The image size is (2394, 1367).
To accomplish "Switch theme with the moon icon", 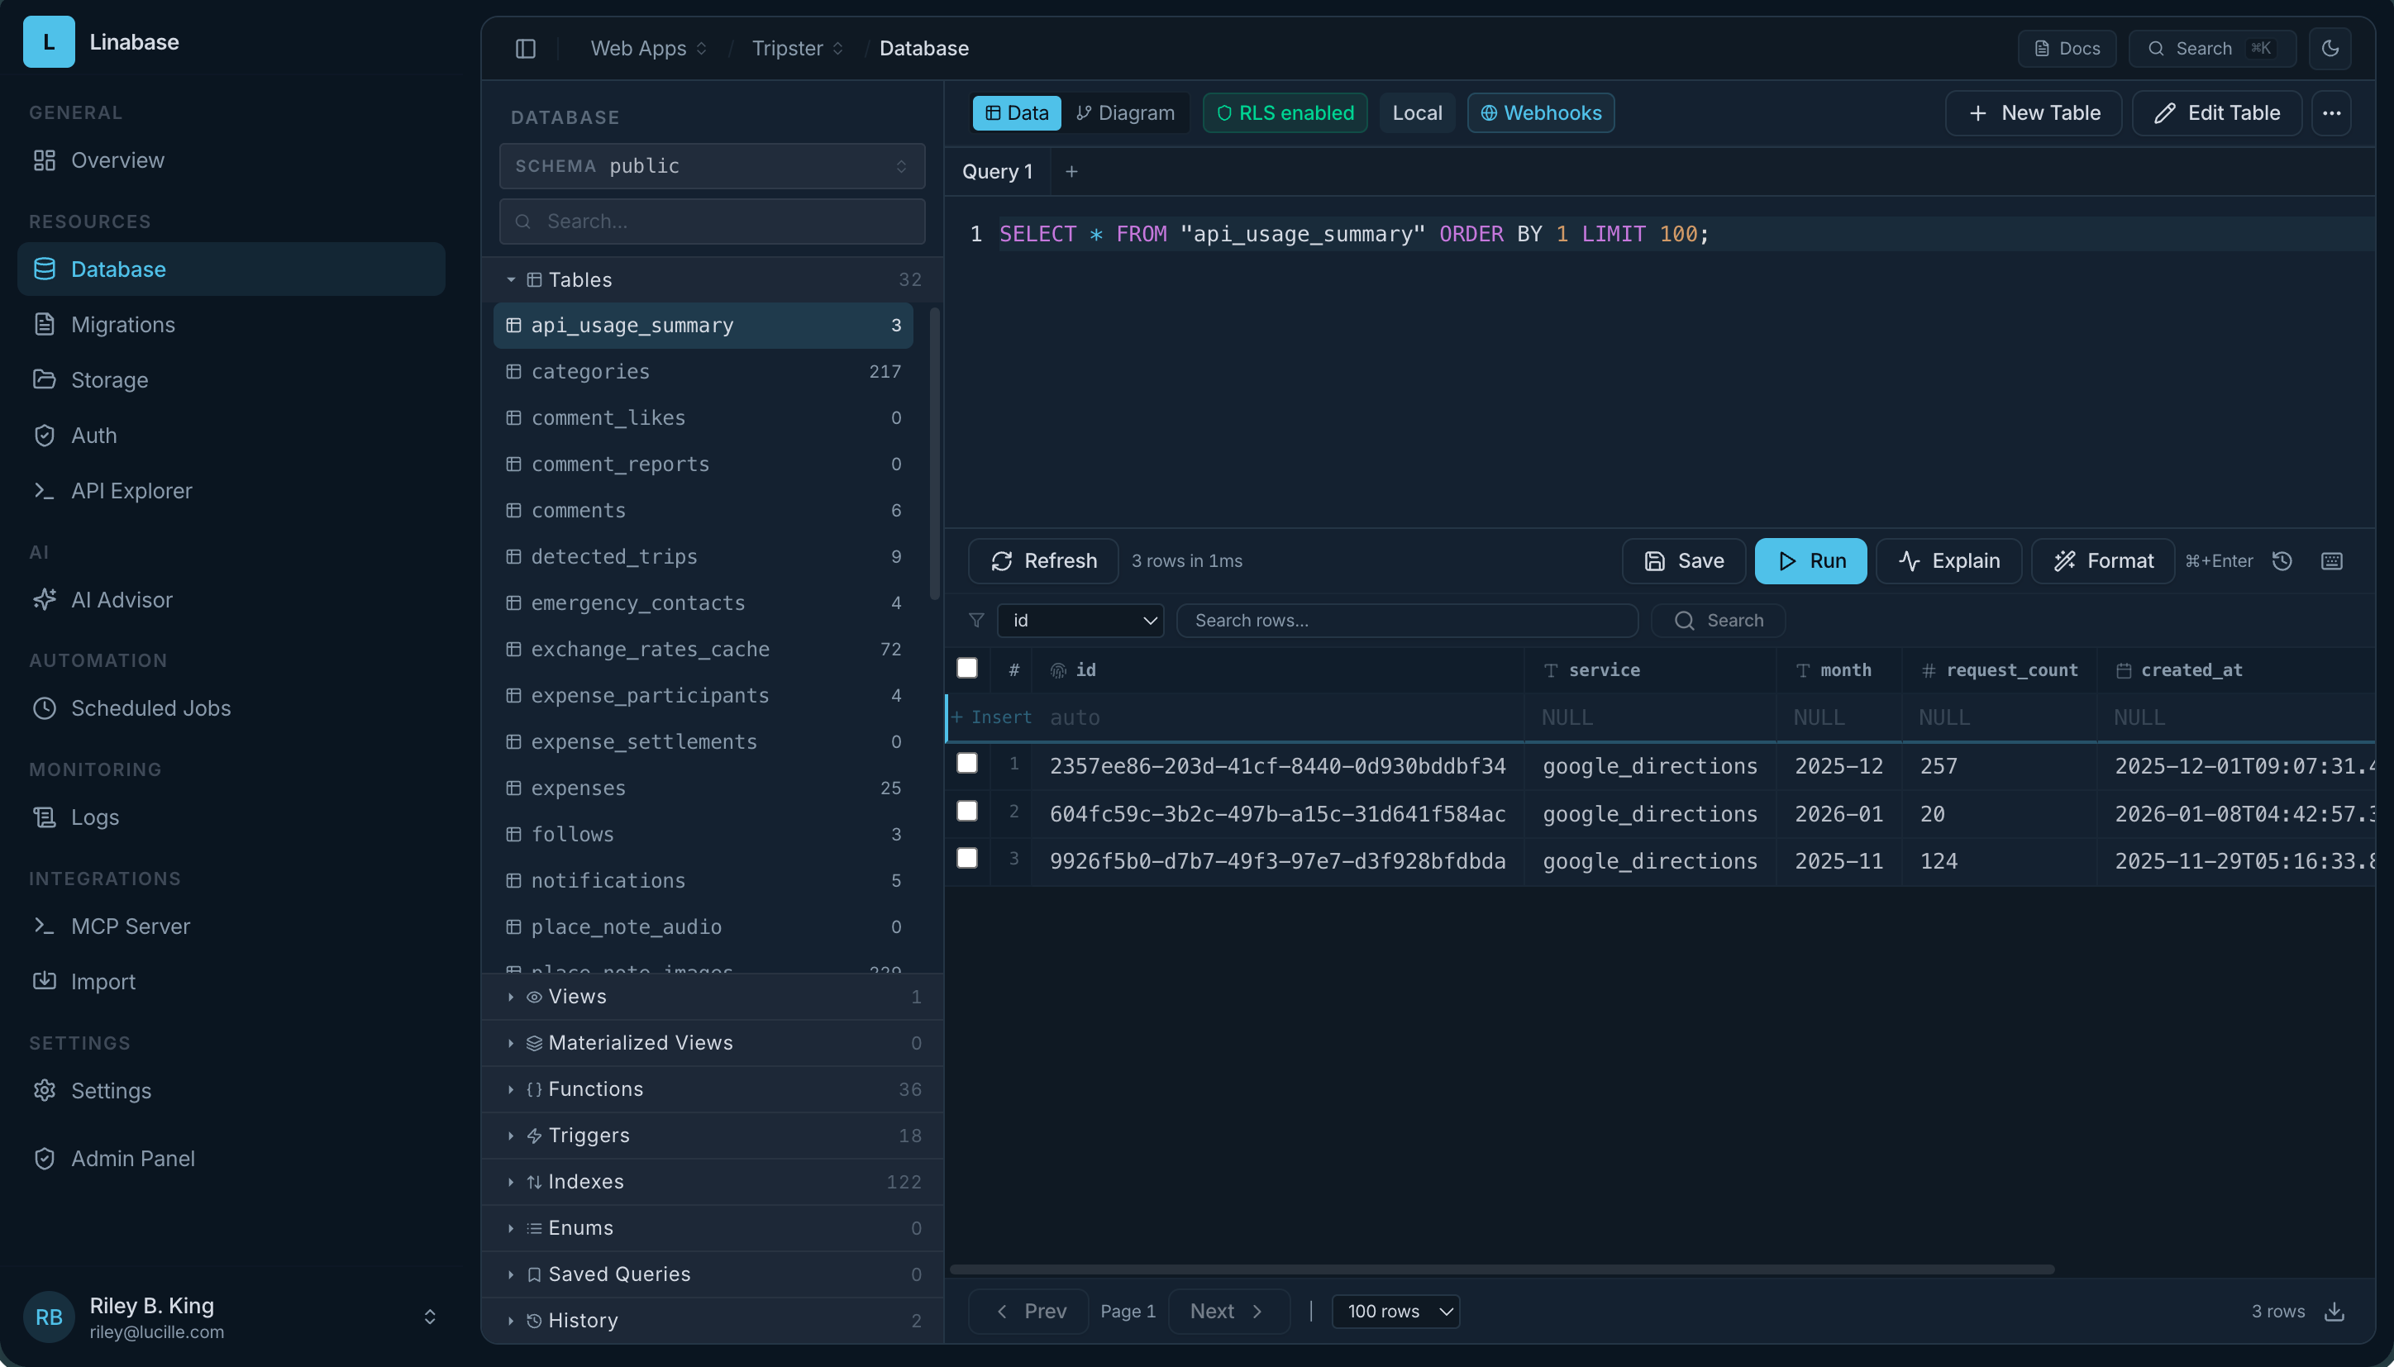I will tap(2330, 49).
